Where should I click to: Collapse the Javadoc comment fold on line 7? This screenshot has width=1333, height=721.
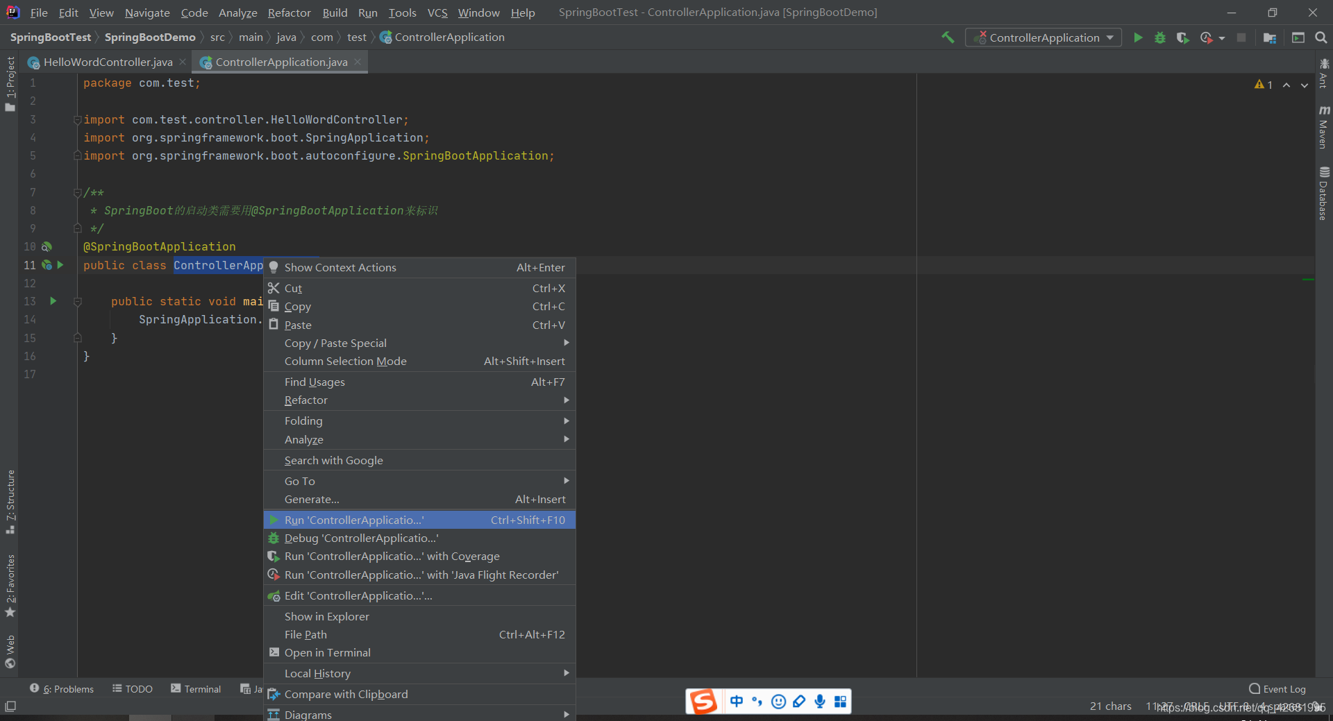click(78, 192)
